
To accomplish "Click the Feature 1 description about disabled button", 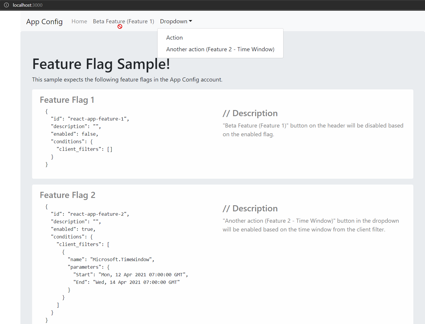I will pyautogui.click(x=313, y=130).
